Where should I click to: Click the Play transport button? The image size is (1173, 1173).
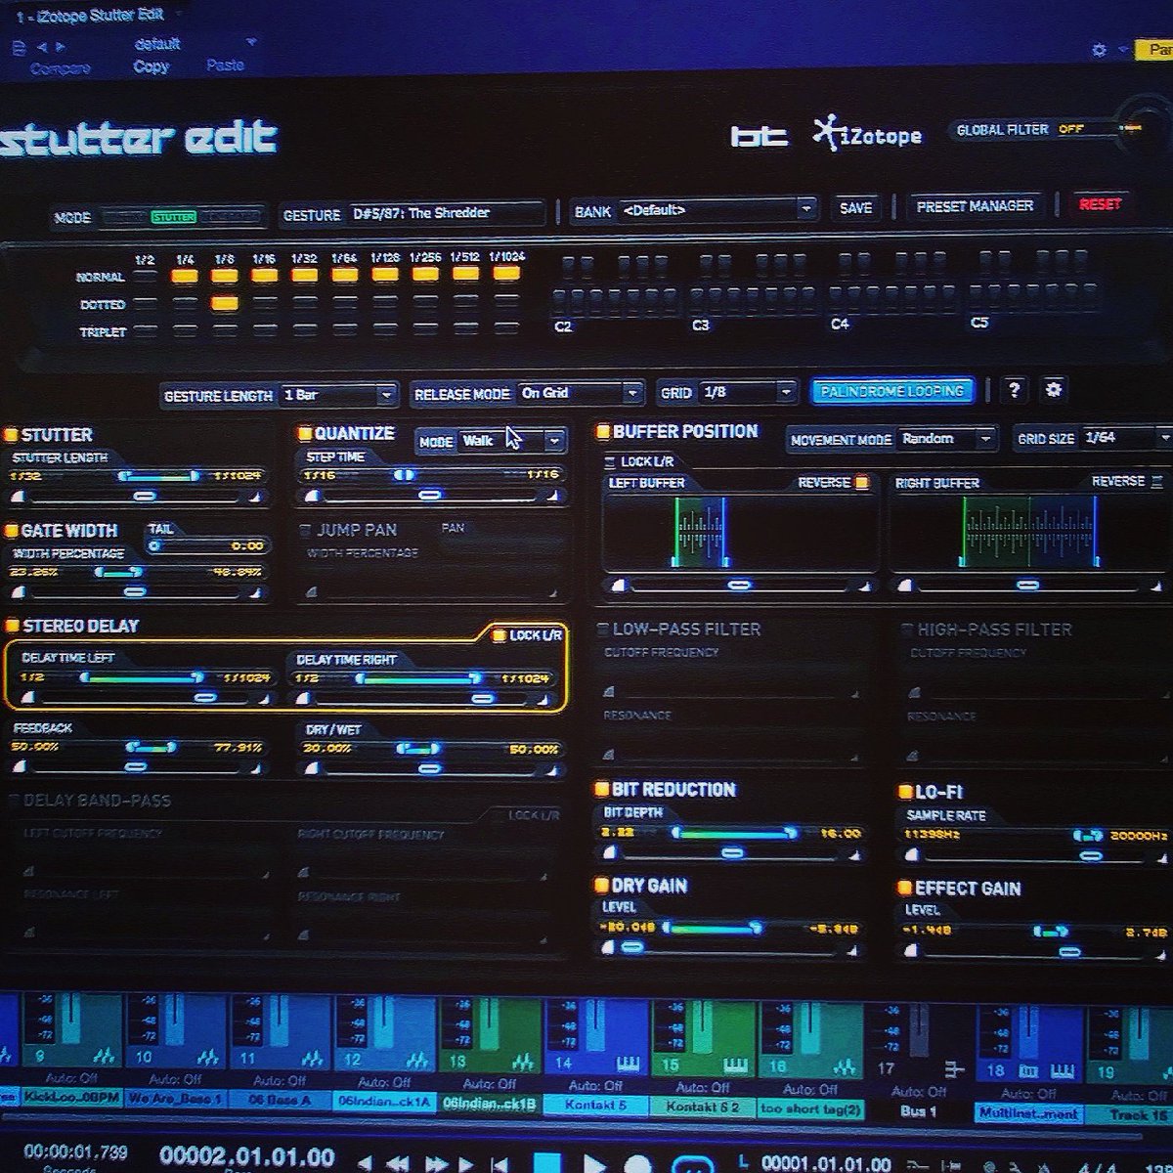tap(593, 1163)
